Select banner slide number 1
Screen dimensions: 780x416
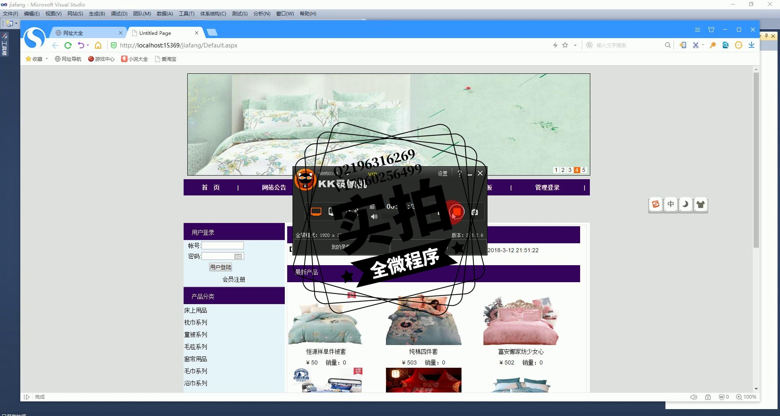pyautogui.click(x=556, y=170)
